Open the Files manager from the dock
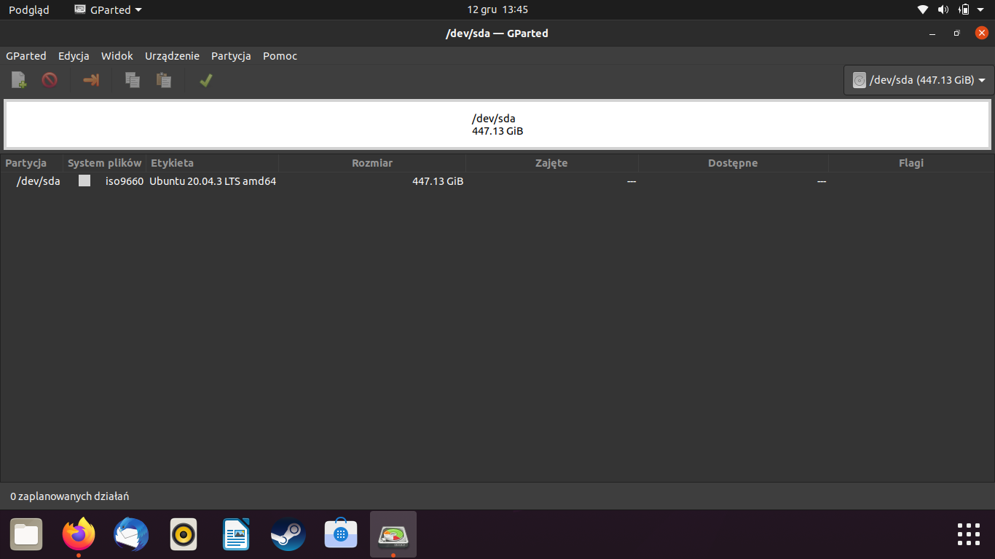Viewport: 995px width, 559px height. pos(25,534)
